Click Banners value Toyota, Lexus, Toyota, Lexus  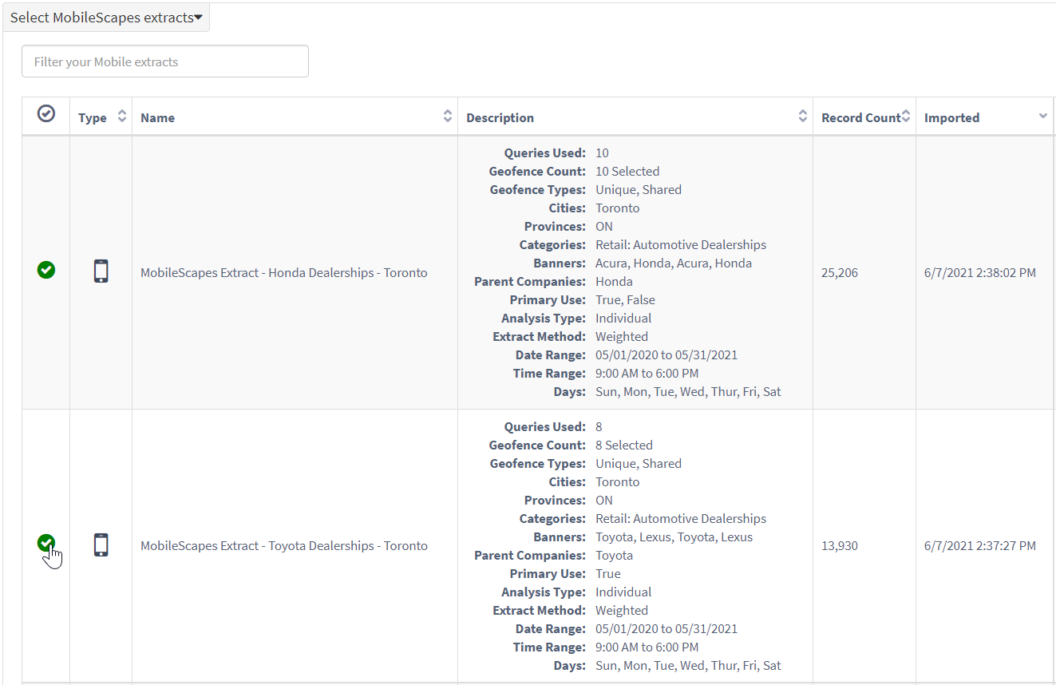[x=674, y=537]
